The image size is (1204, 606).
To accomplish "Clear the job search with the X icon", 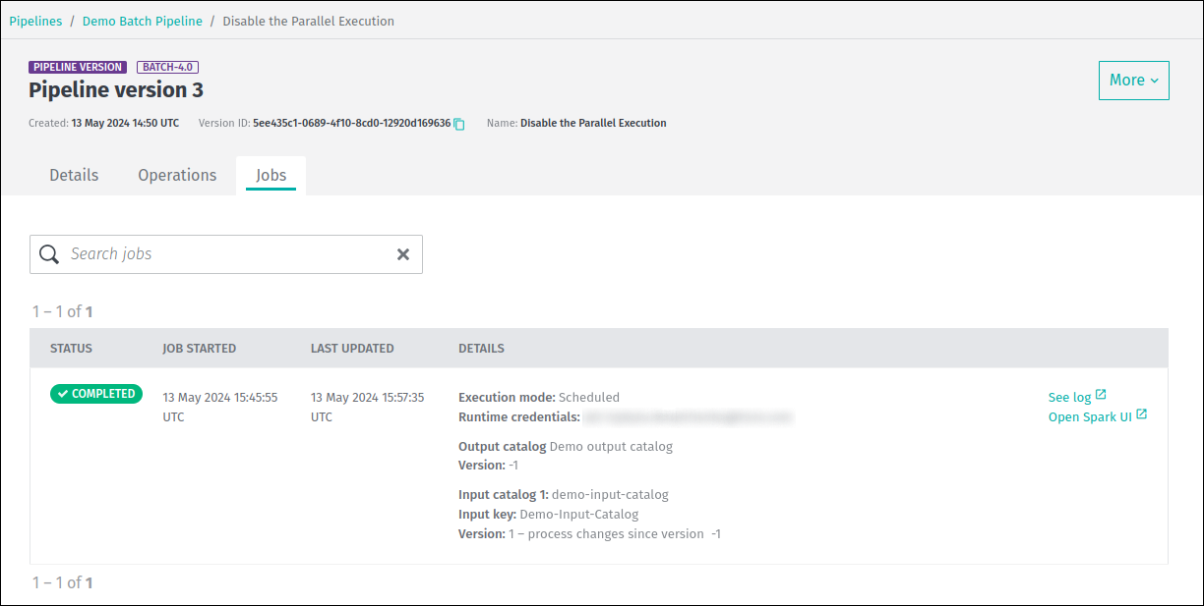I will [x=403, y=253].
